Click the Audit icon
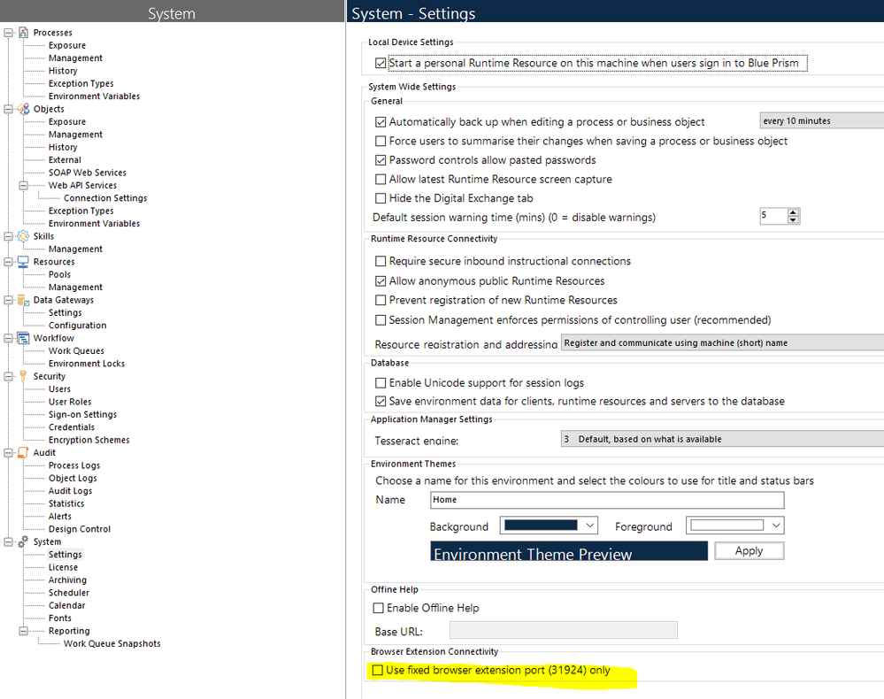The width and height of the screenshot is (884, 699). 23,453
